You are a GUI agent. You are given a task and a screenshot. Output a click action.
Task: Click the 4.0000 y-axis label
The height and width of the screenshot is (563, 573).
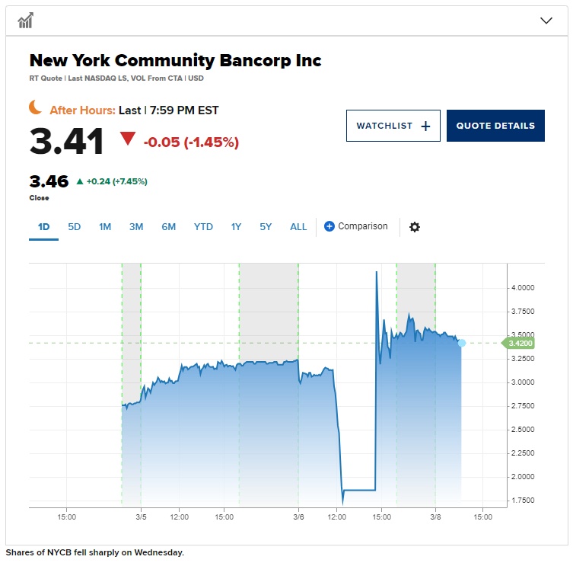(x=523, y=288)
